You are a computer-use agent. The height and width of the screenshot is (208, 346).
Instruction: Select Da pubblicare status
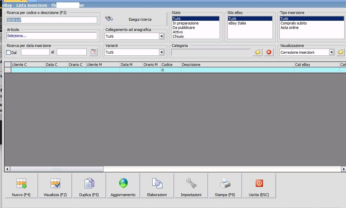pyautogui.click(x=195, y=28)
